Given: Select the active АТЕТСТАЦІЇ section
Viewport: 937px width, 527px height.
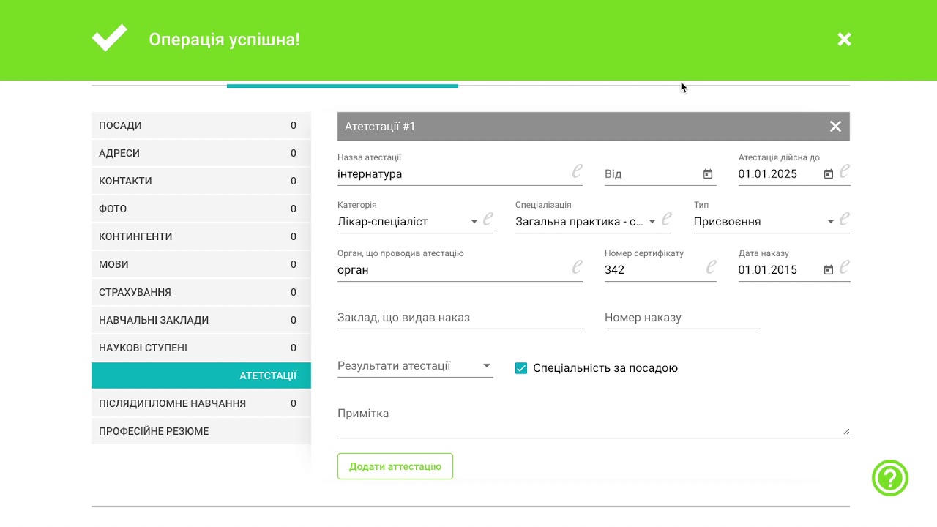Looking at the screenshot, I should click(x=201, y=375).
